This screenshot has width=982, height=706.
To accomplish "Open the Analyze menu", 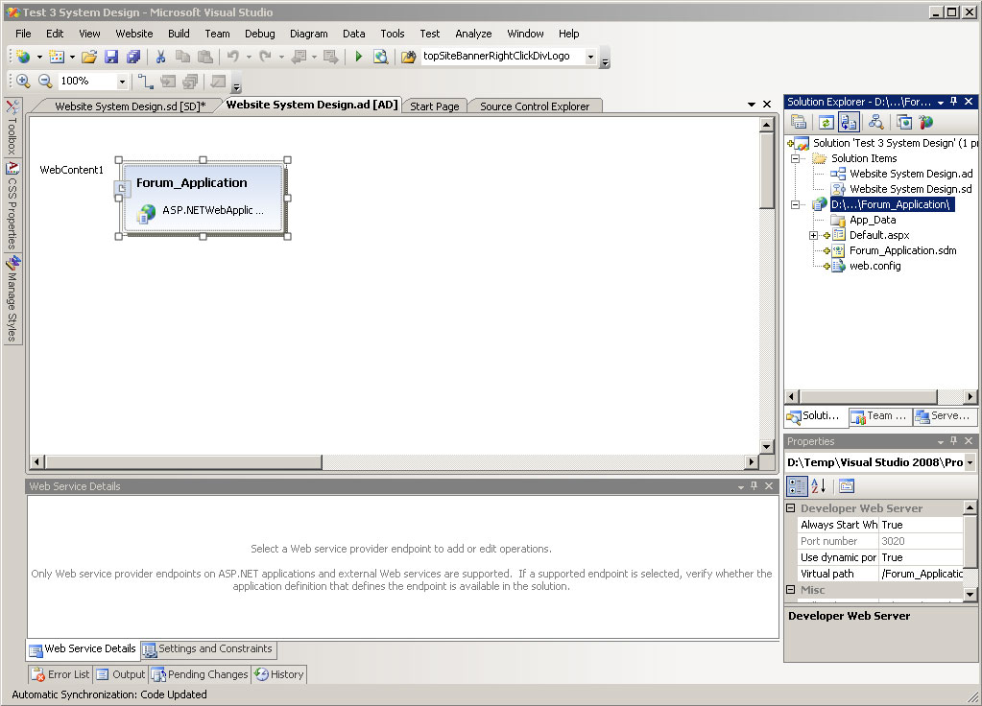I will (x=473, y=34).
